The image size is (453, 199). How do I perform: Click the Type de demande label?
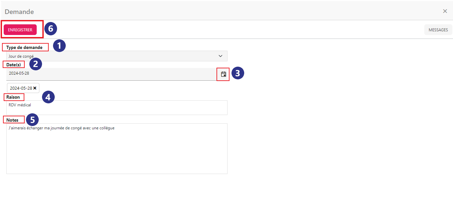click(x=24, y=47)
